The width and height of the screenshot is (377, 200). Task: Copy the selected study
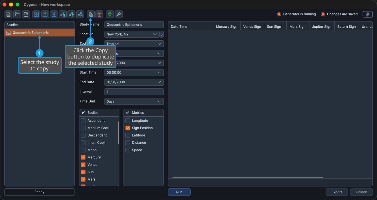coord(91,14)
